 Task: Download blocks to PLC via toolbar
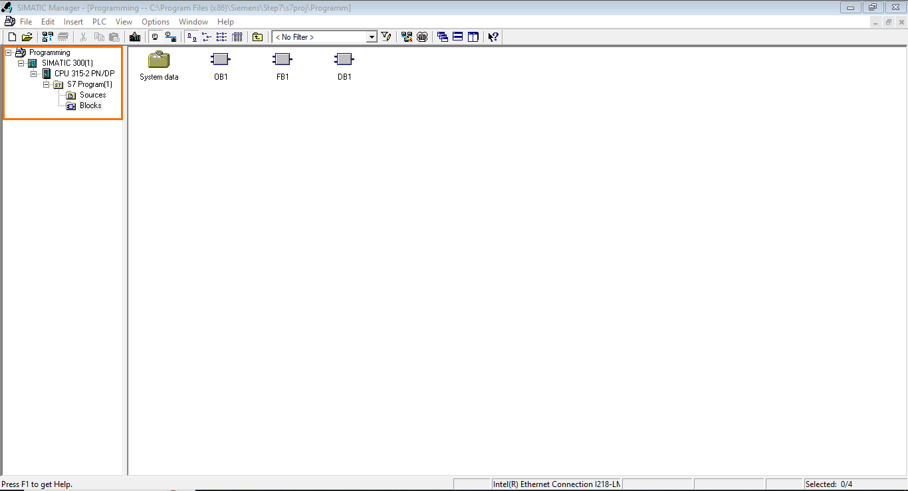[x=135, y=37]
